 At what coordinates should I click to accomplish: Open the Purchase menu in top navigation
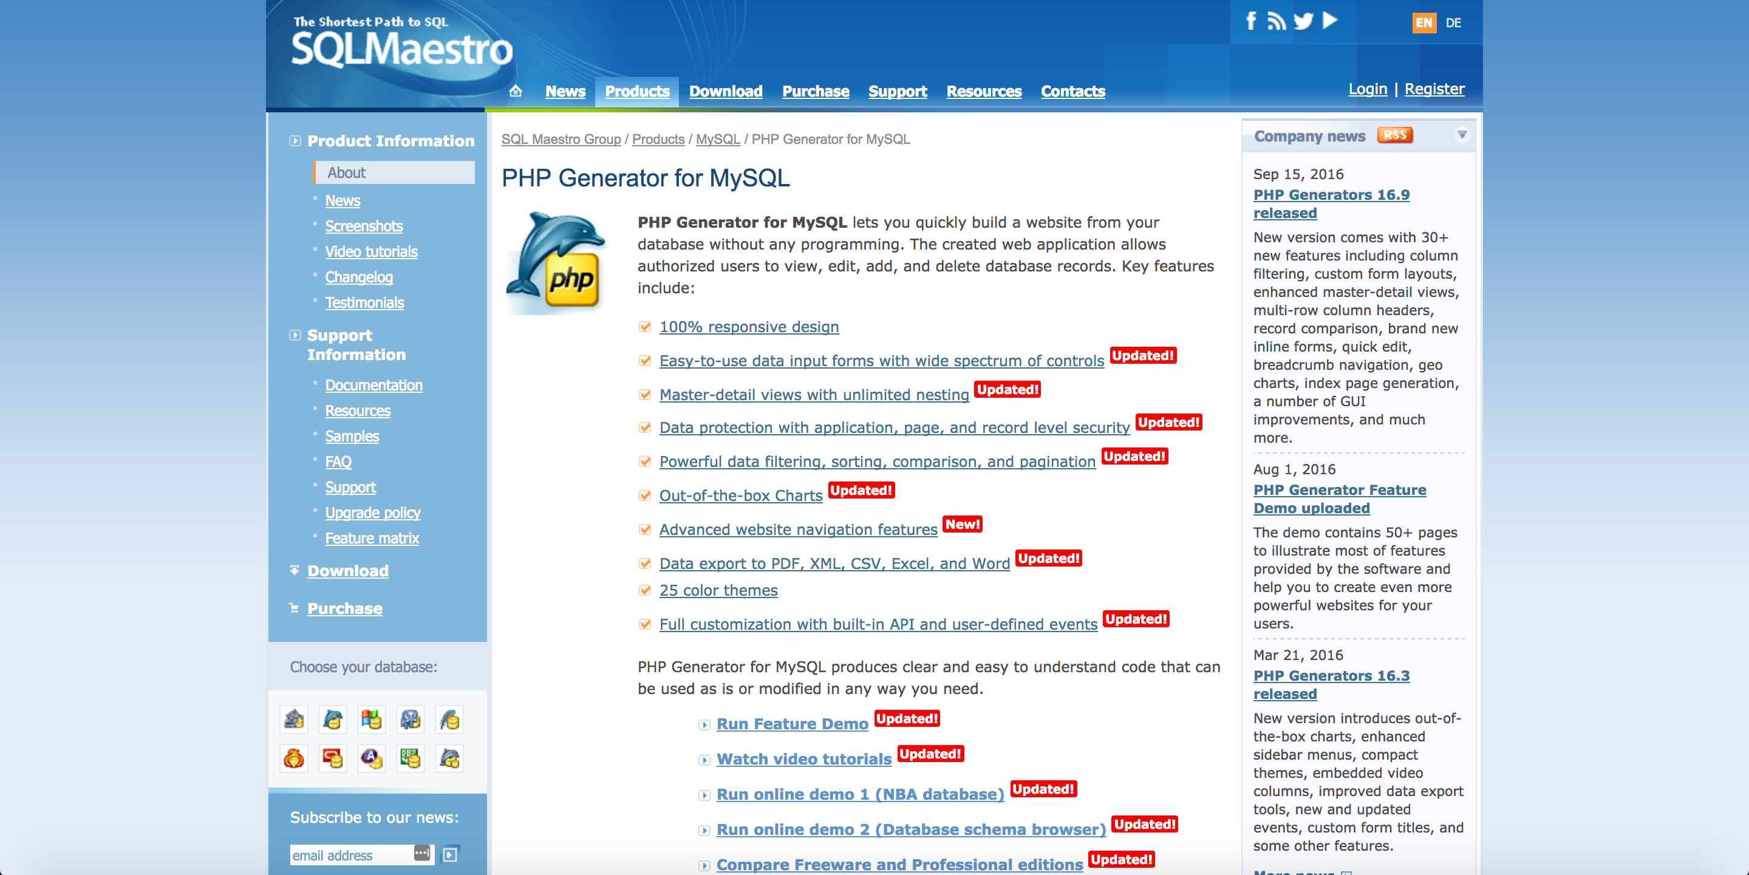click(816, 92)
